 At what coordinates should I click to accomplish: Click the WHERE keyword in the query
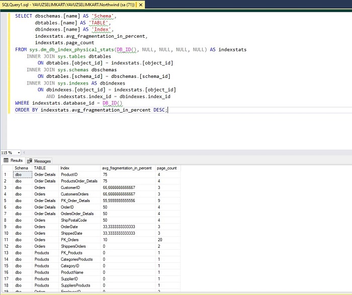(x=22, y=103)
